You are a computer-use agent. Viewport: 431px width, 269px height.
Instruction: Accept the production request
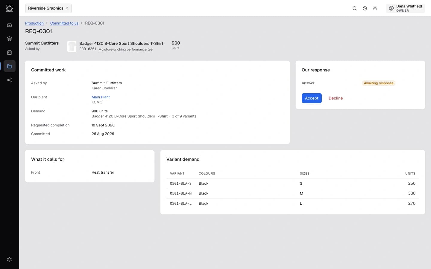[312, 98]
